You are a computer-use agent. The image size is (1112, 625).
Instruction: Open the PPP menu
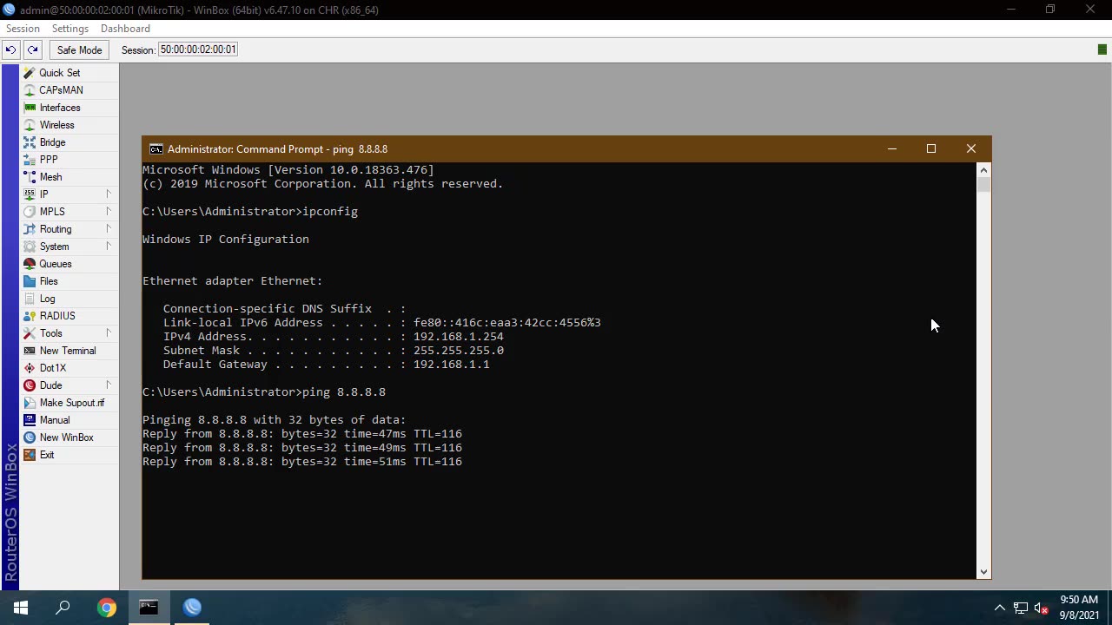click(48, 160)
